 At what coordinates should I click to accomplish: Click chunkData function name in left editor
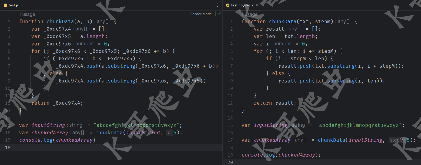60,21
